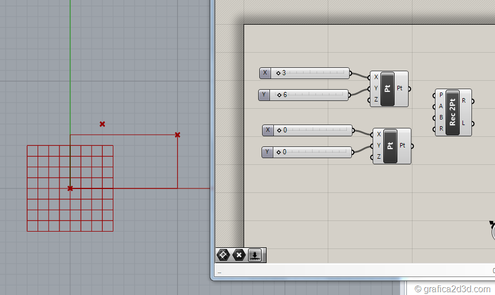Select the Pt component wired to the zero sliders
The width and height of the screenshot is (495, 295).
391,146
